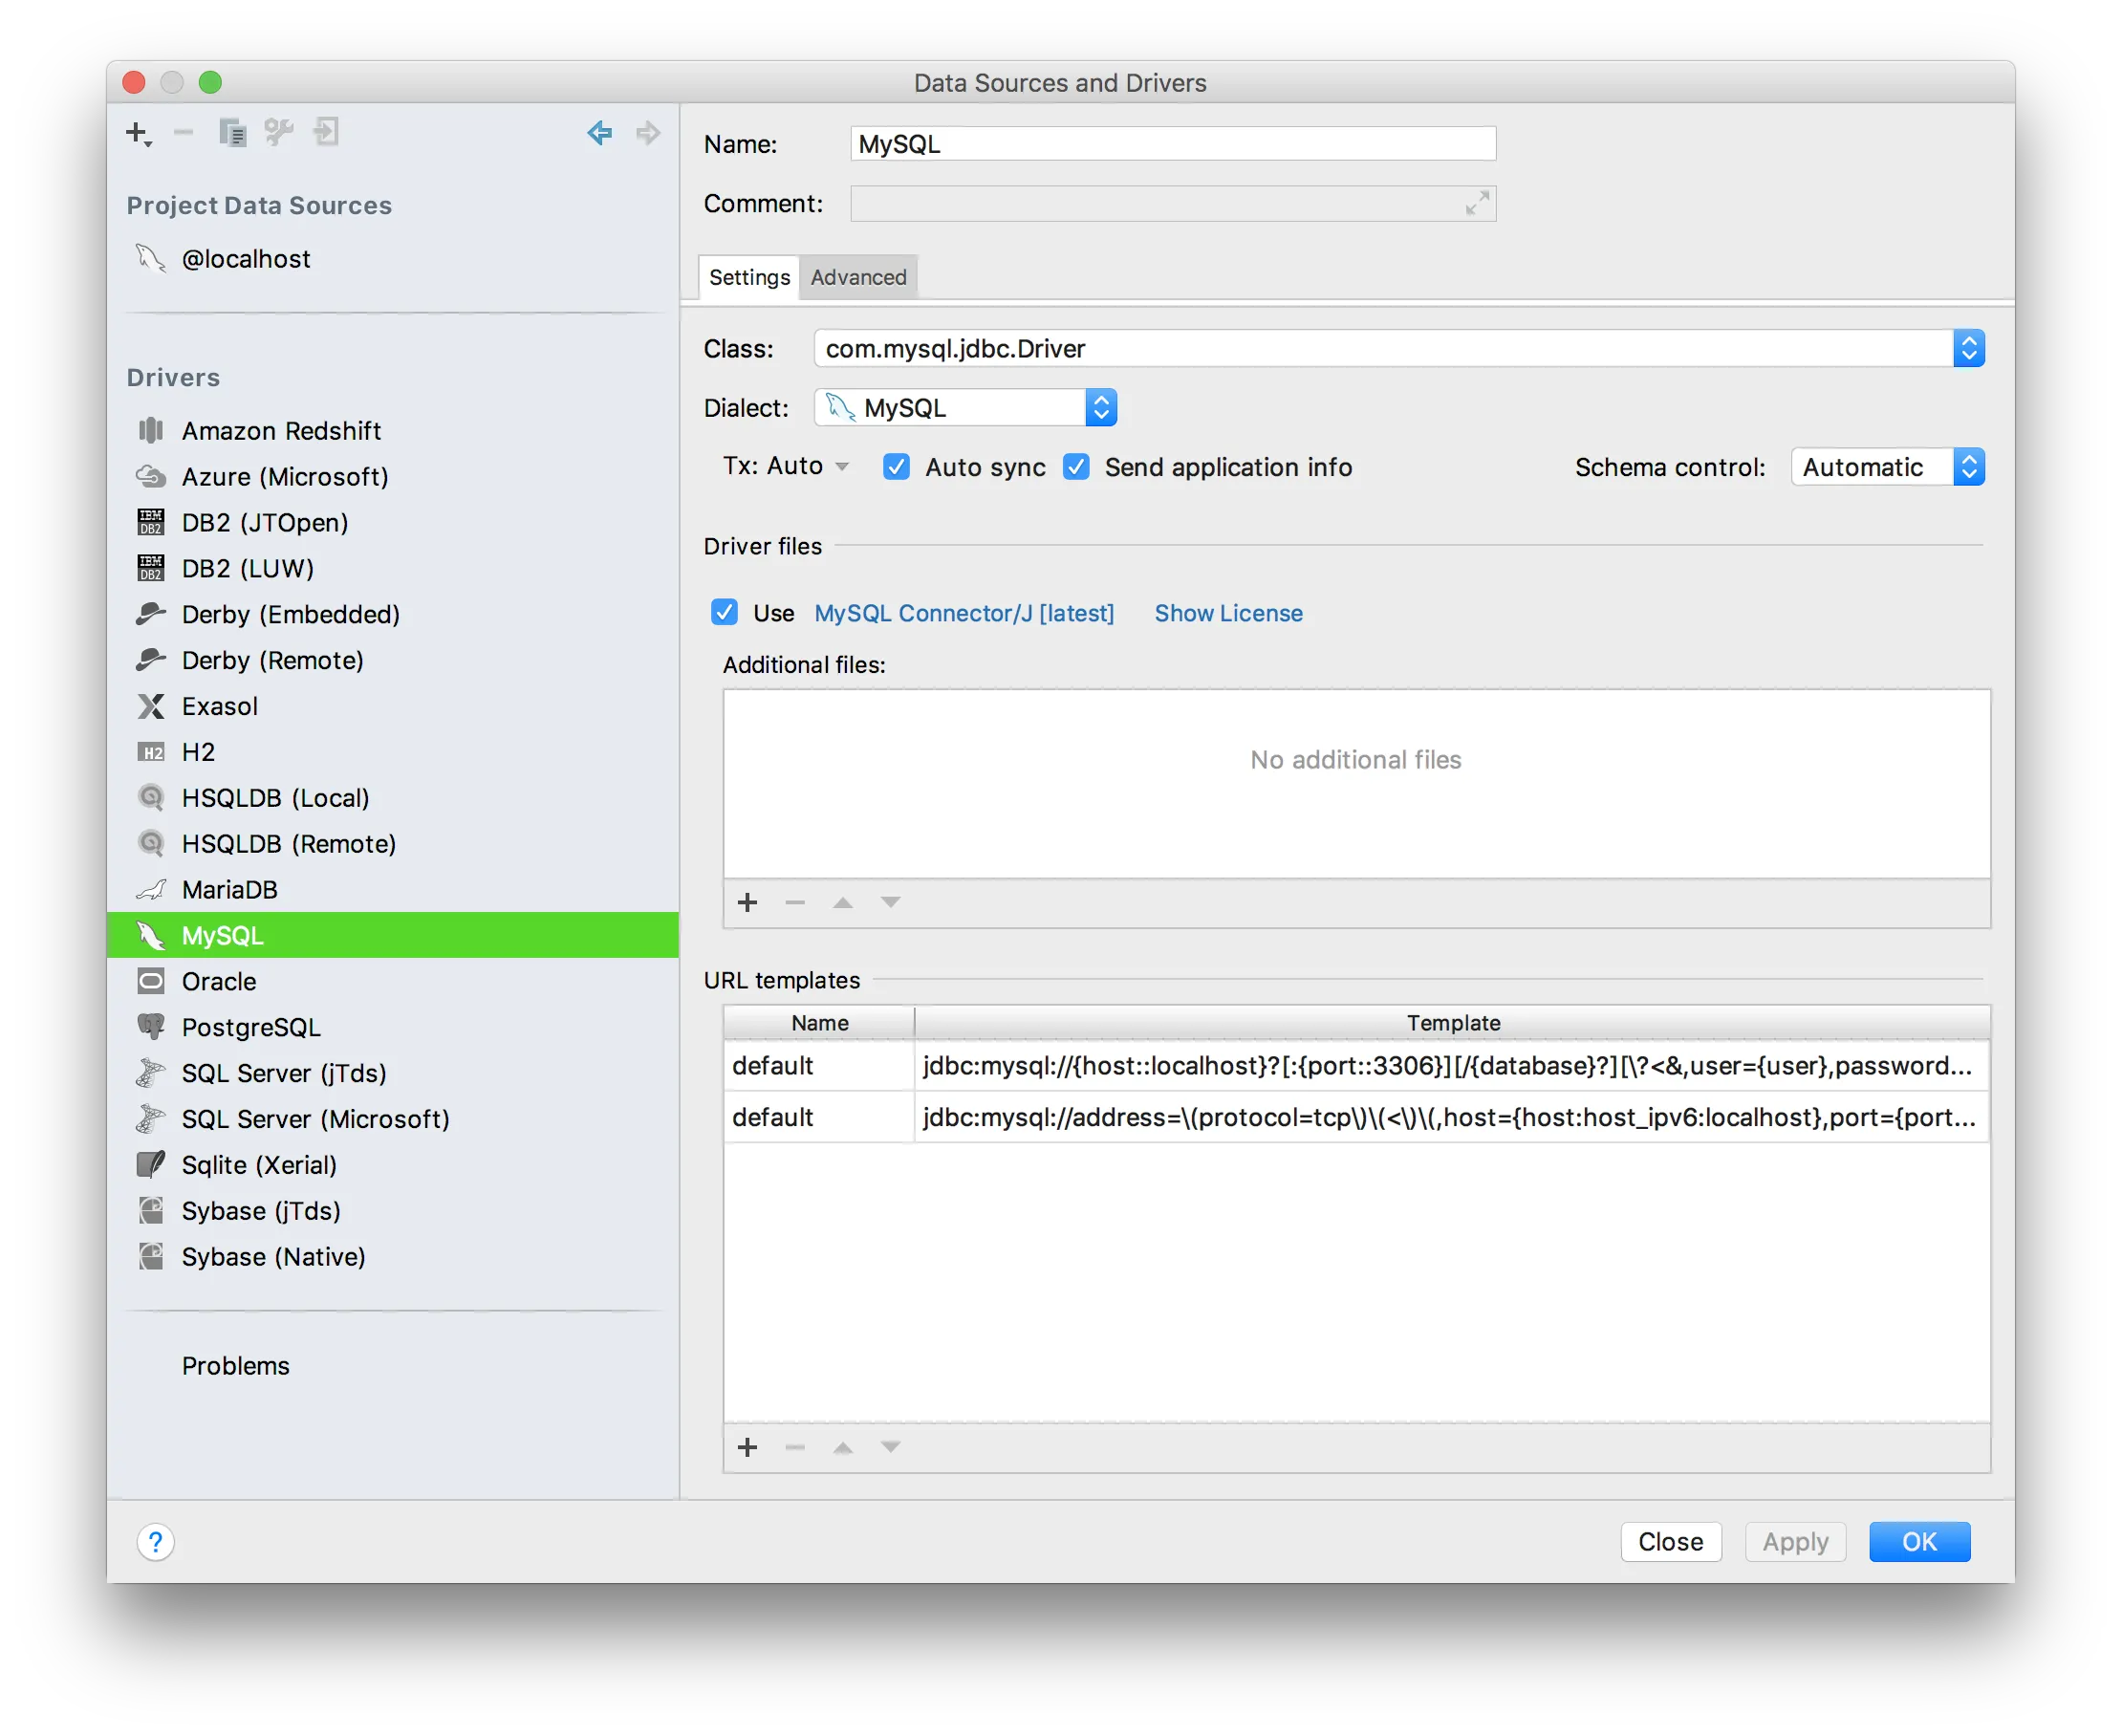Click the Name input field
The image size is (2122, 1736).
pyautogui.click(x=1172, y=144)
